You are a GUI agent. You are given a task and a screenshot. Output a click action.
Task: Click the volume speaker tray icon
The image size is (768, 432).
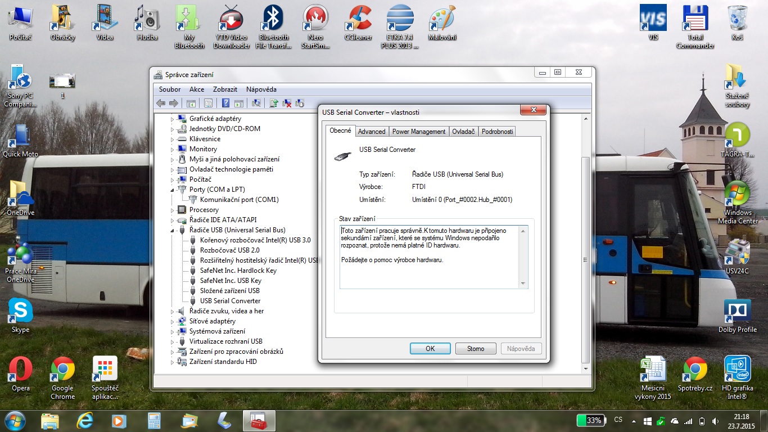(x=715, y=421)
